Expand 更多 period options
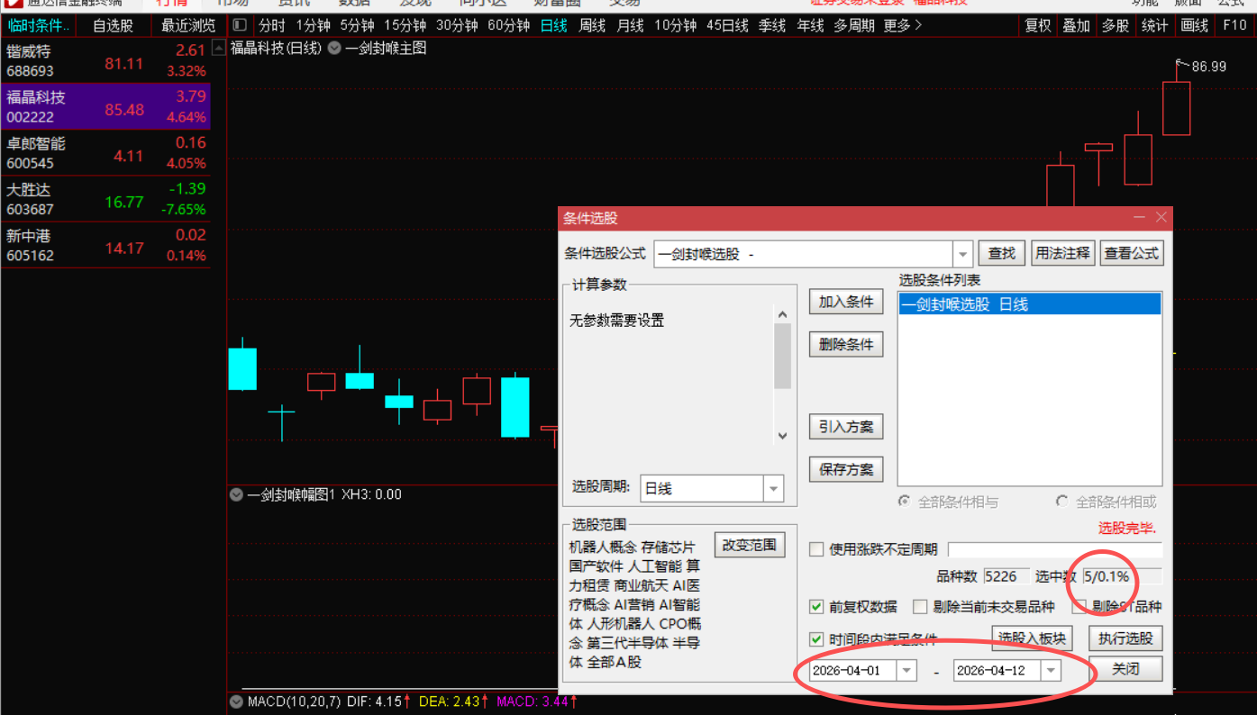Screen dimensions: 1257x715 902,26
